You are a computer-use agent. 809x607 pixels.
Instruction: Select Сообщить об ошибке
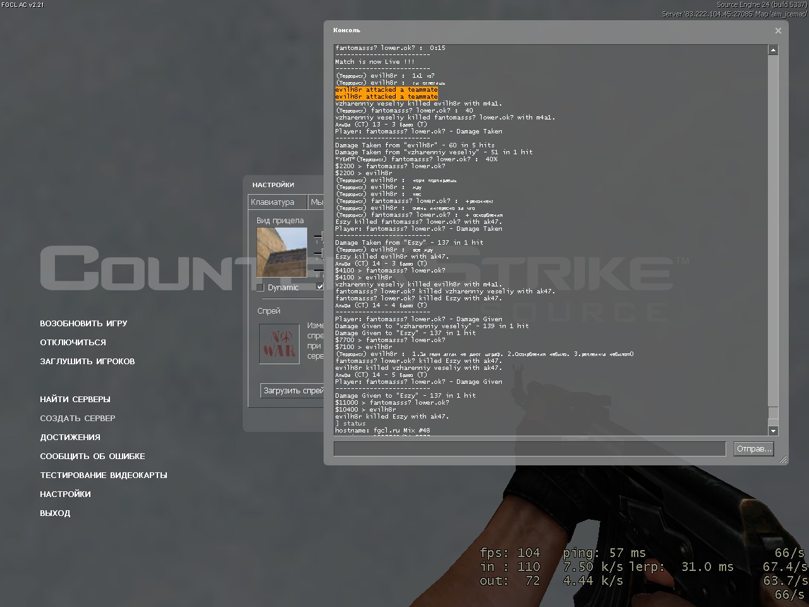click(92, 456)
